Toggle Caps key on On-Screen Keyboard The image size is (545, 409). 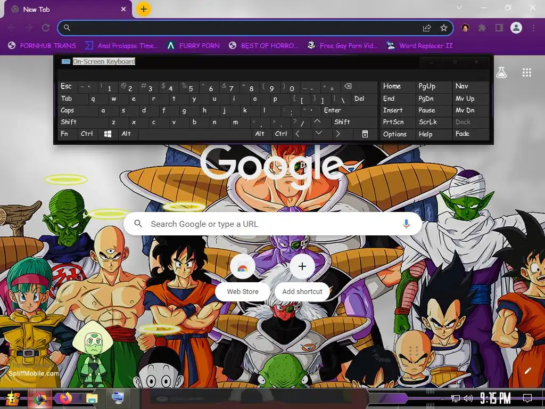point(78,110)
